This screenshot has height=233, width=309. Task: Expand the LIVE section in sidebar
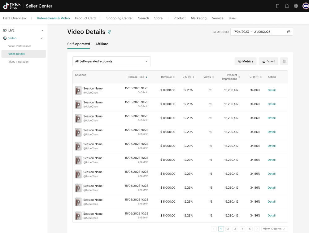42,30
